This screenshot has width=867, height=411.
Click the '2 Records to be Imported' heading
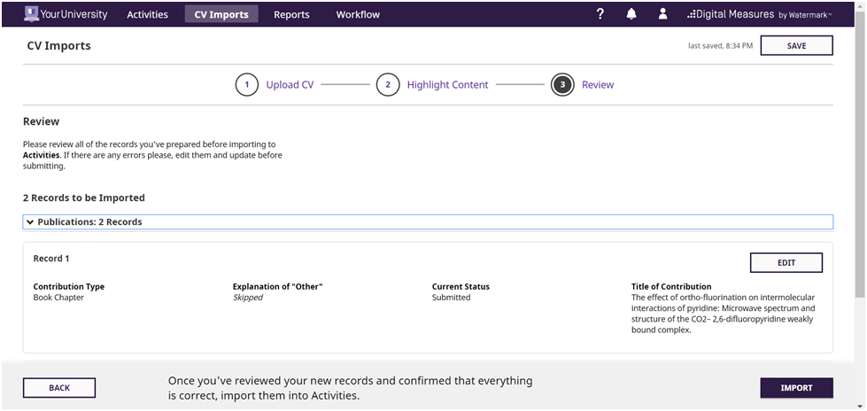[84, 198]
